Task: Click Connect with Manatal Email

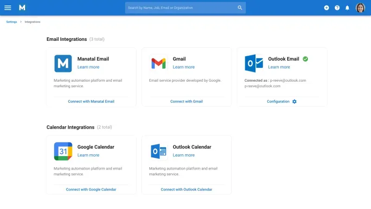Action: pyautogui.click(x=91, y=101)
